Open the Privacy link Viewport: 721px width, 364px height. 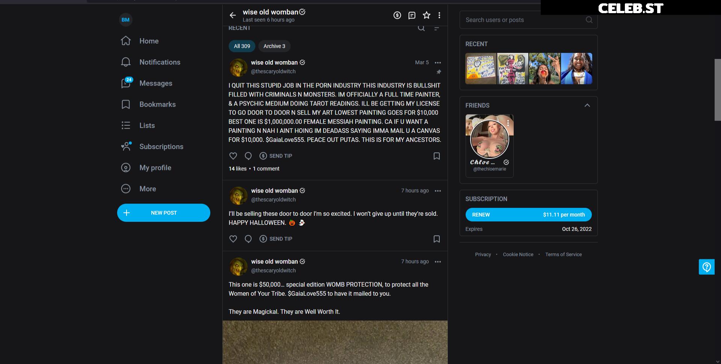click(x=483, y=254)
